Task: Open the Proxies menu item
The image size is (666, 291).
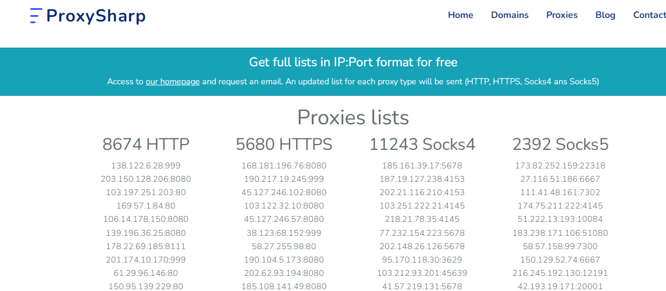Action: [x=562, y=15]
